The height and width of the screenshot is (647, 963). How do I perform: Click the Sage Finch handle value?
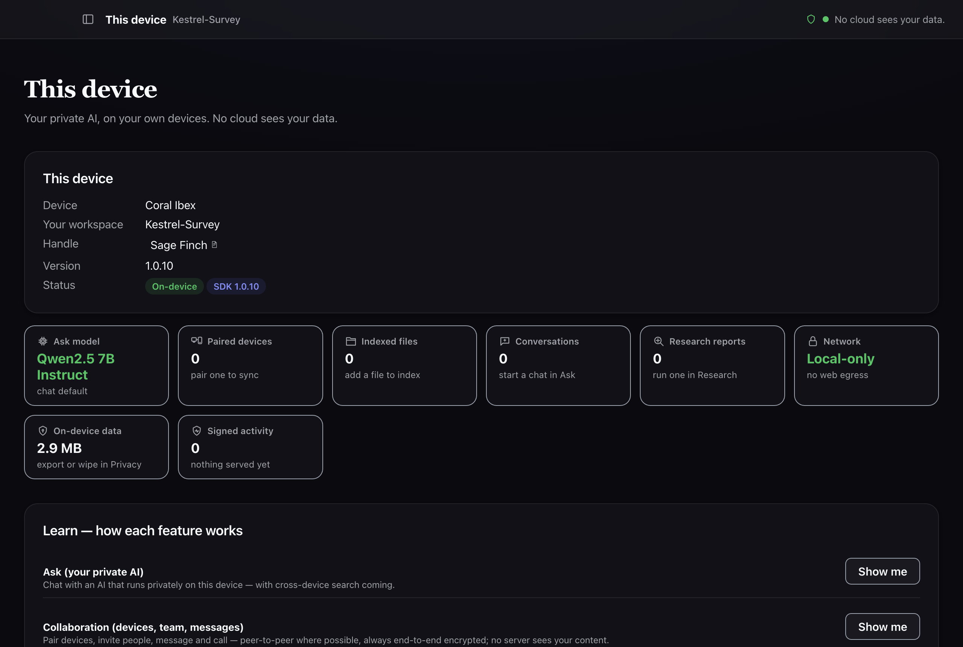179,245
